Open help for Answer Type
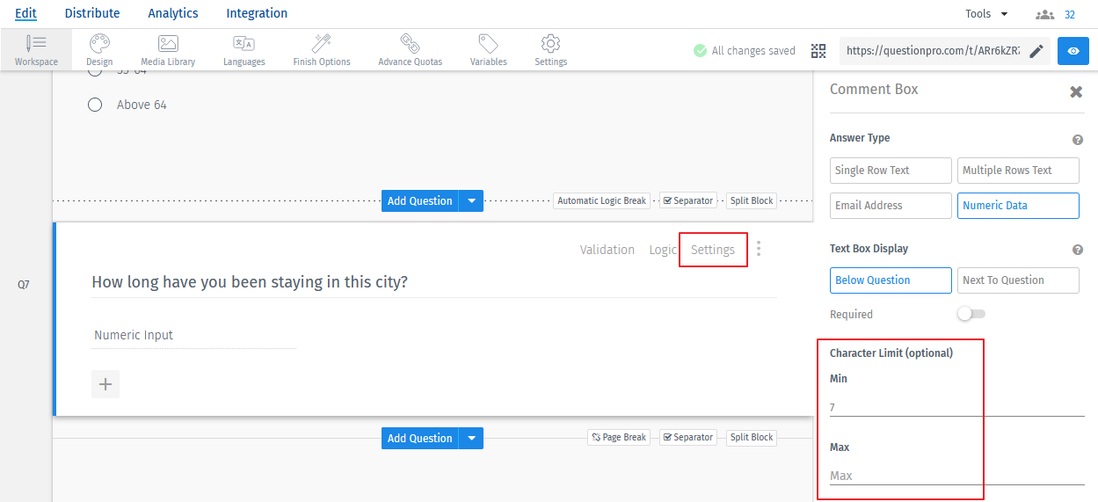This screenshot has width=1098, height=502. (x=1078, y=140)
